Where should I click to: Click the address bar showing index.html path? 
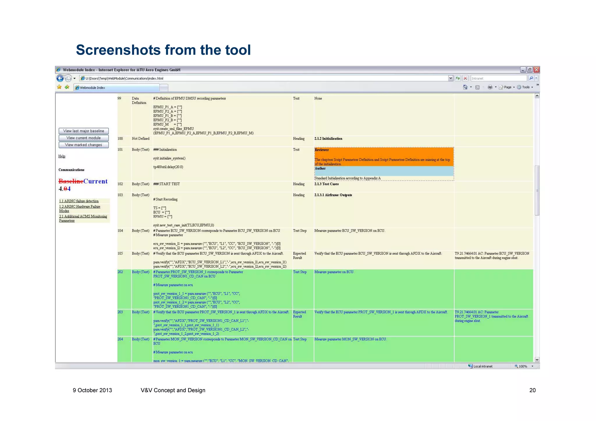coord(263,78)
